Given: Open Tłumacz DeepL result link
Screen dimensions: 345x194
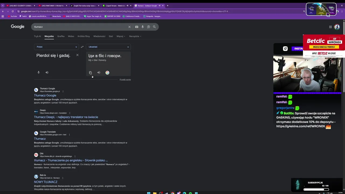Looking at the screenshot, I should click(66, 117).
